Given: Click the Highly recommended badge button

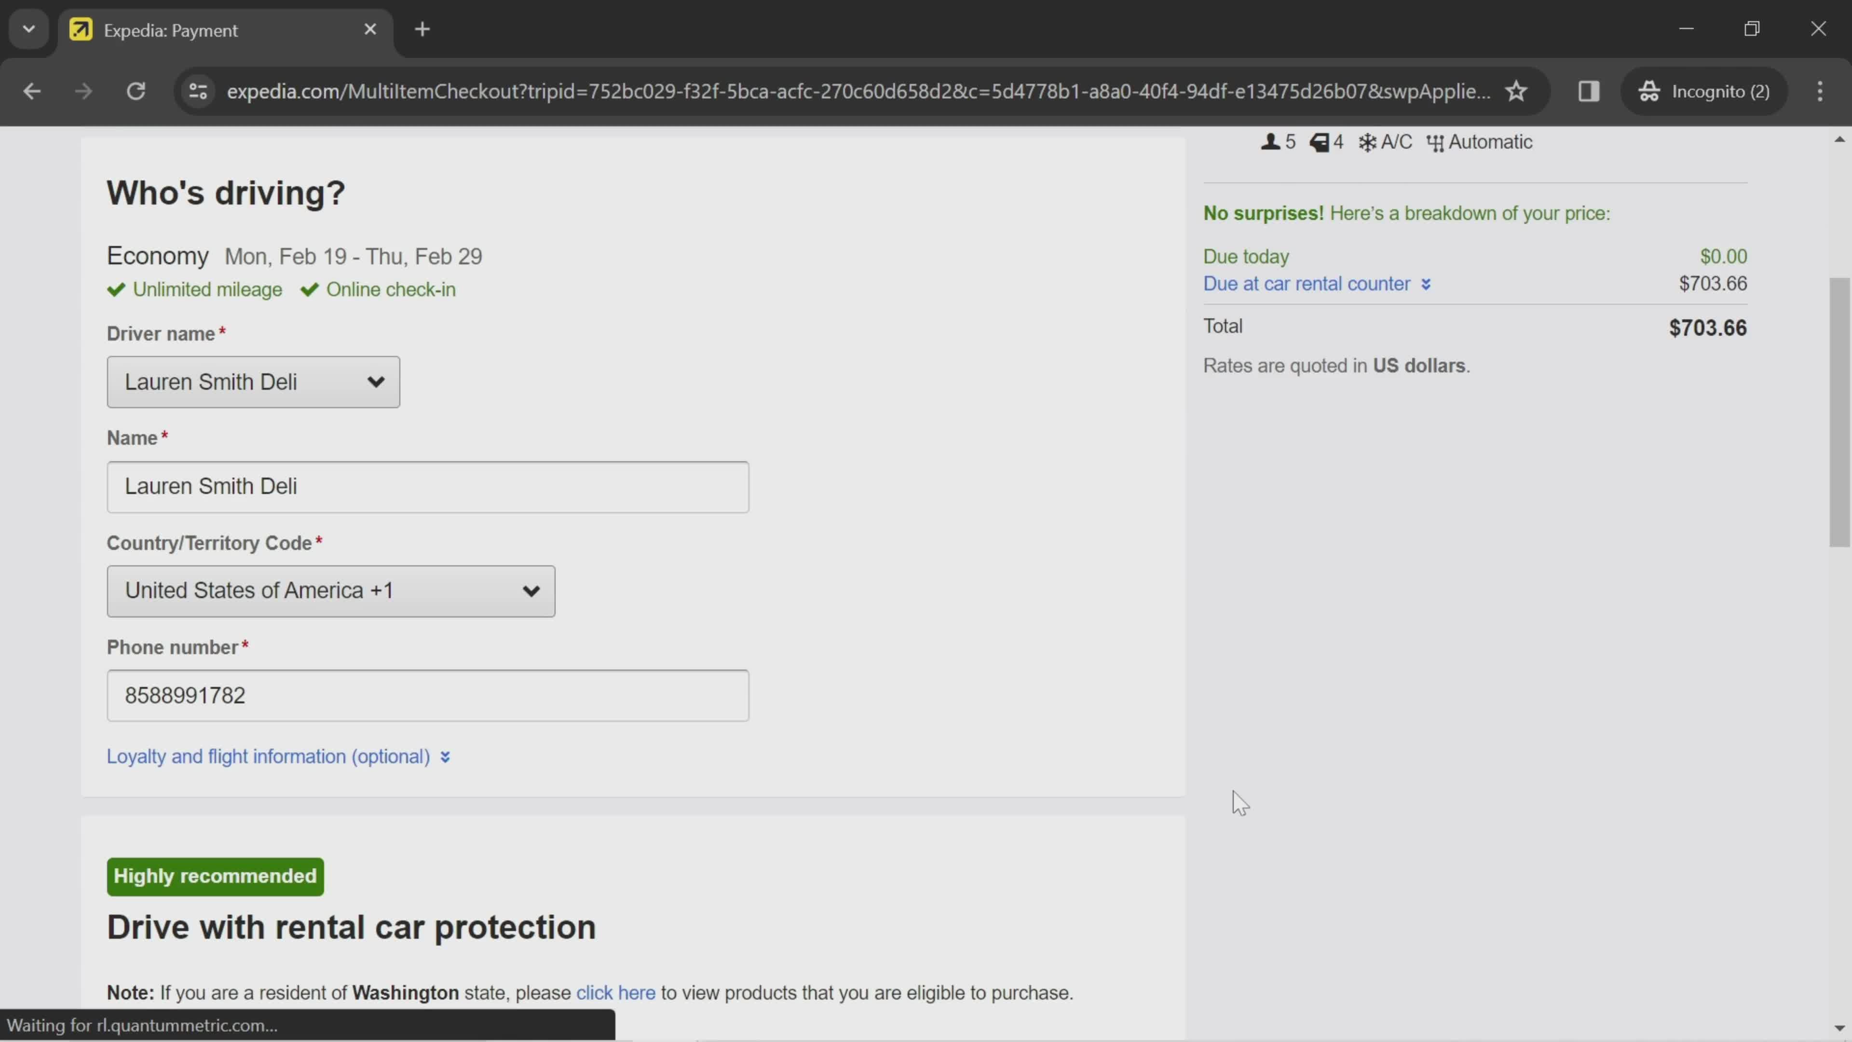Looking at the screenshot, I should pos(215,876).
